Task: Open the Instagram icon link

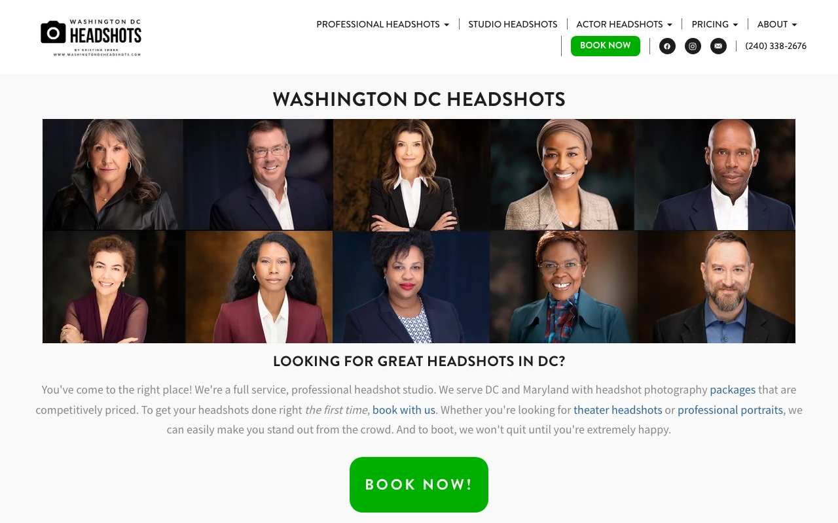Action: click(693, 46)
